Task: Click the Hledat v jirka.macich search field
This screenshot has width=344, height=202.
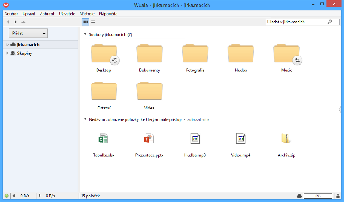Action: click(x=296, y=22)
